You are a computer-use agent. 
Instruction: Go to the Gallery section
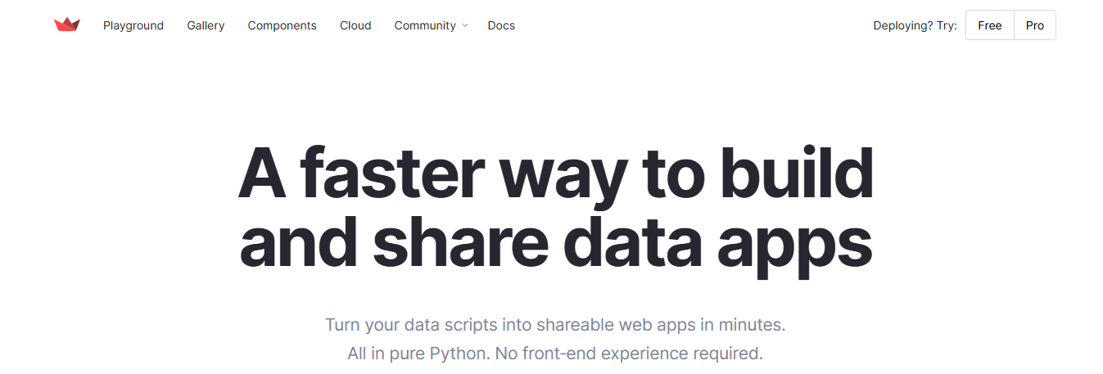click(x=206, y=25)
